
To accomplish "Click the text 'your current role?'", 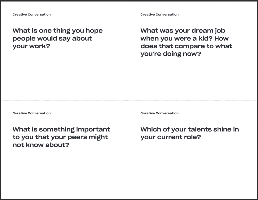I will click(171, 137).
